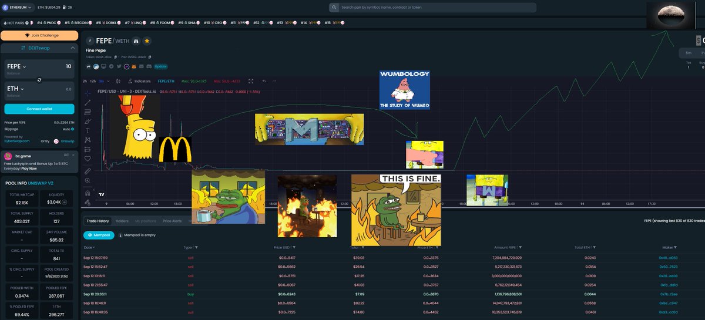Undo last chart action

click(x=264, y=81)
